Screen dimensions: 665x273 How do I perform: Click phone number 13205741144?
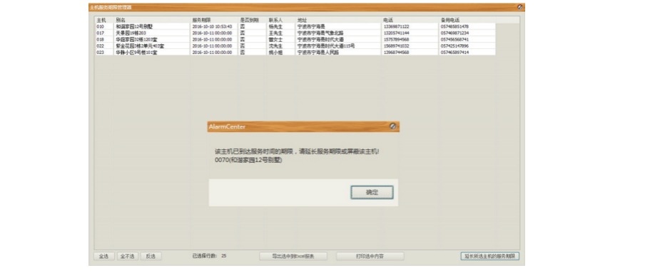(x=396, y=33)
